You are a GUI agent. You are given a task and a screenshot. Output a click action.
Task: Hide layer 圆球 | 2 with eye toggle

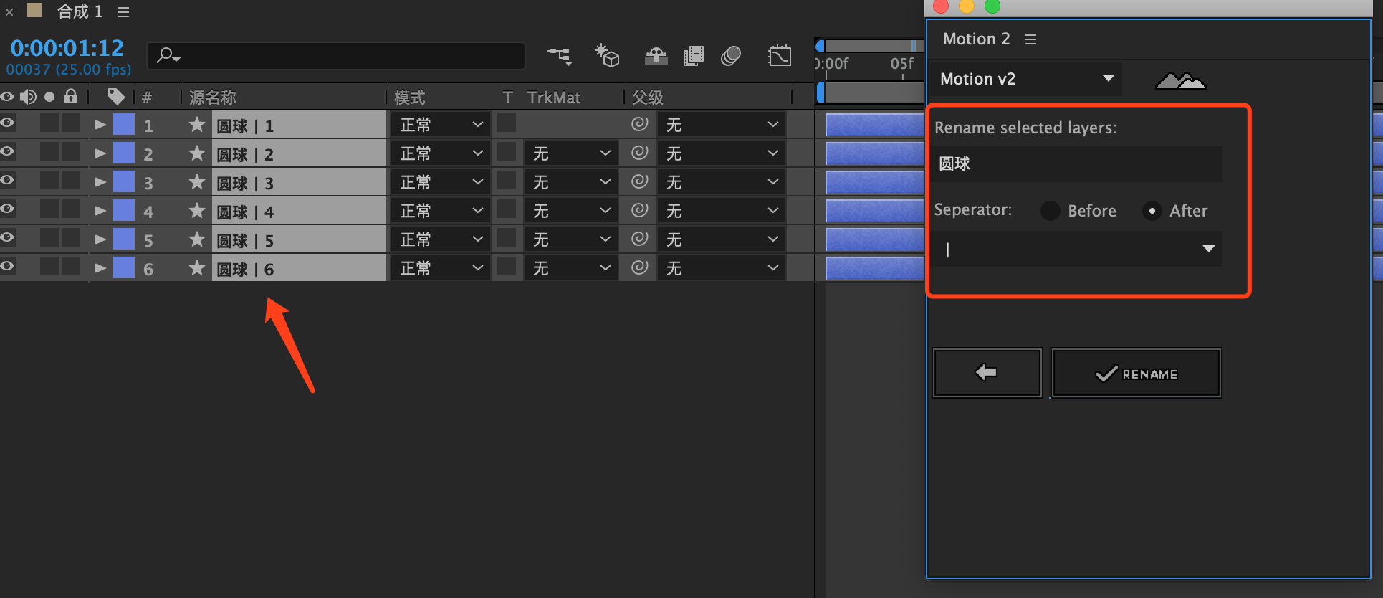tap(7, 151)
